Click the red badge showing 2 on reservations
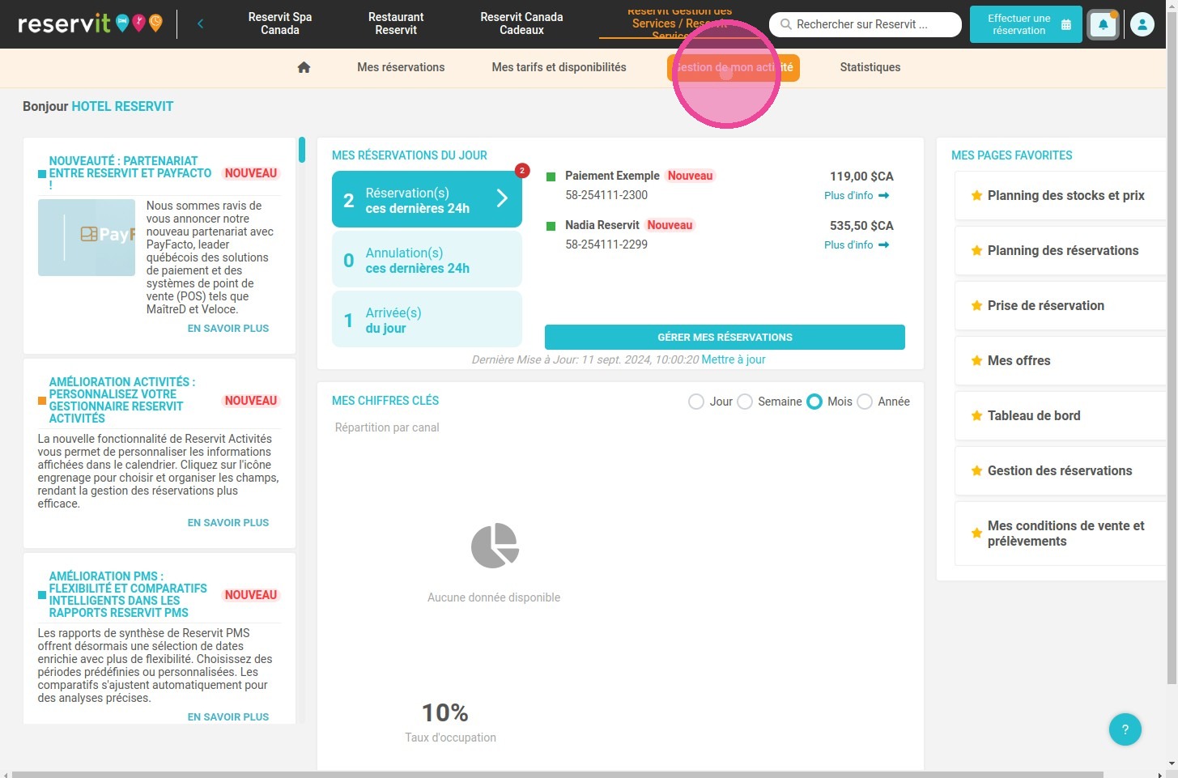1178x778 pixels. coord(522,170)
